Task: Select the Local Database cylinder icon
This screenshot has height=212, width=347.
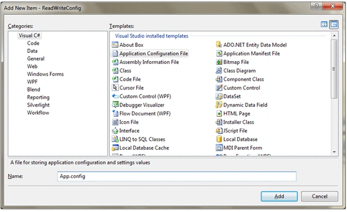Action: (x=219, y=139)
